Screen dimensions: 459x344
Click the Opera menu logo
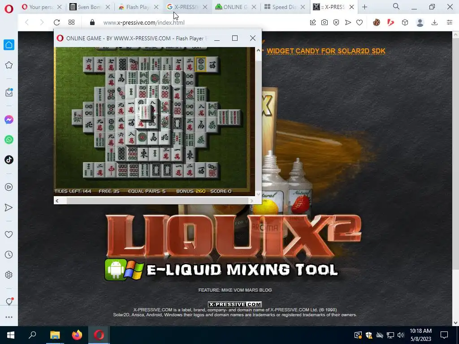point(9,9)
